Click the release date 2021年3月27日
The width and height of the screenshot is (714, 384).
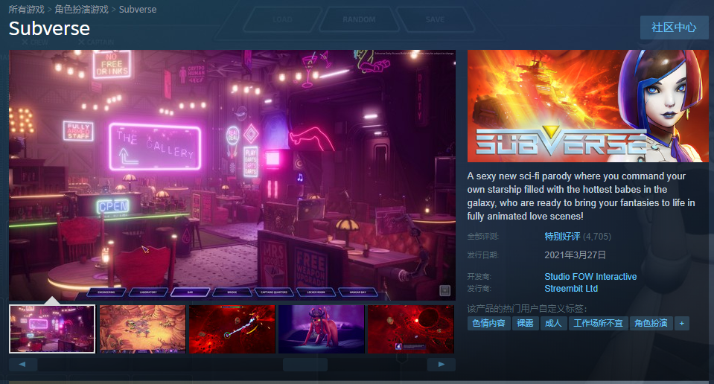[575, 255]
